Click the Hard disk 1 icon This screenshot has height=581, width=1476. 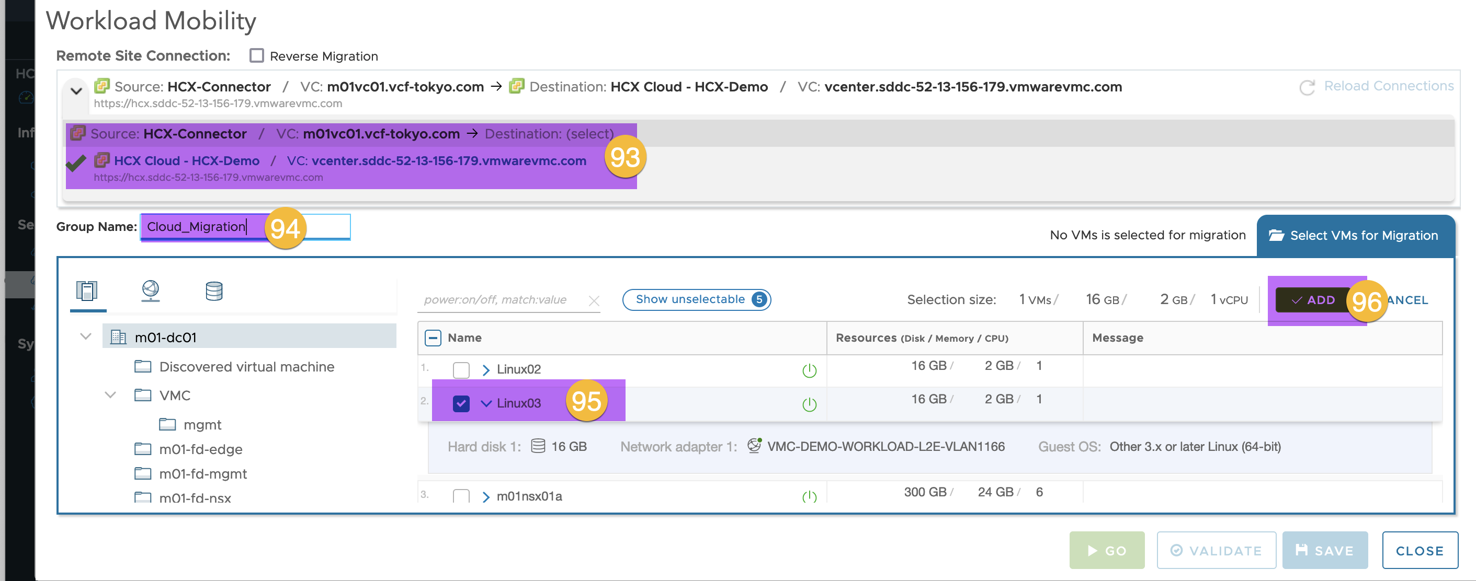[538, 446]
